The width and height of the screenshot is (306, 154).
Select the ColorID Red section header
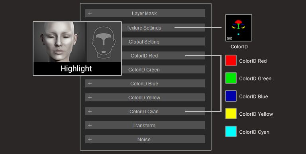pos(163,55)
